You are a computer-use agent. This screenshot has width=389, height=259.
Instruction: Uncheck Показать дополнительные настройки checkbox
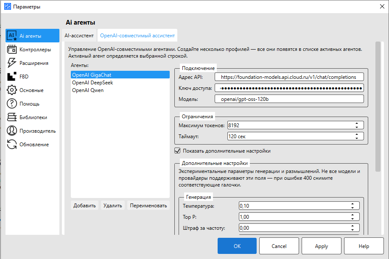point(177,150)
